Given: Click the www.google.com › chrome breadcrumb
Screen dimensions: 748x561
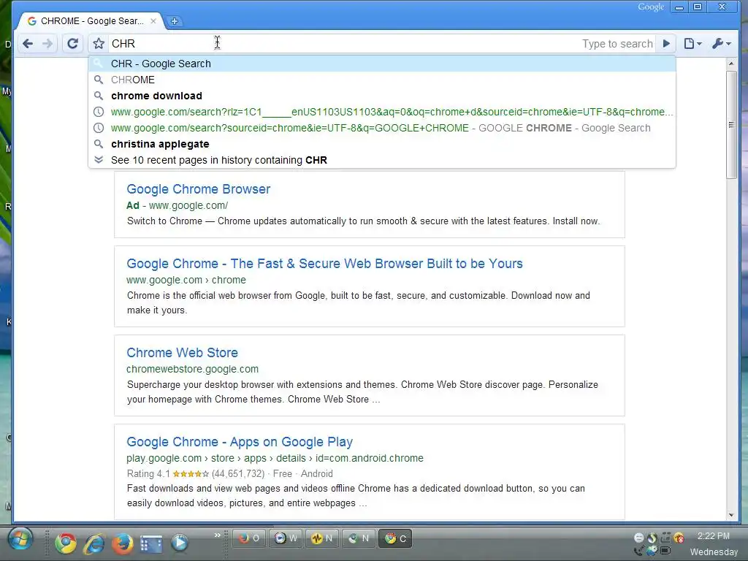Looking at the screenshot, I should click(186, 280).
